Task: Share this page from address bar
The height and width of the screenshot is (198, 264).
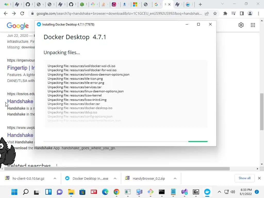Action: (207, 13)
